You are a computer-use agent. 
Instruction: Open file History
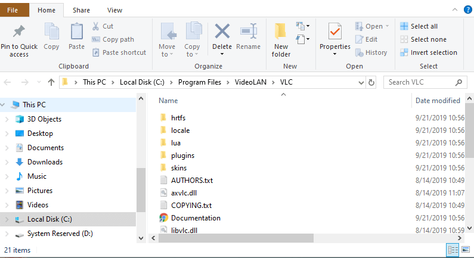(x=371, y=52)
